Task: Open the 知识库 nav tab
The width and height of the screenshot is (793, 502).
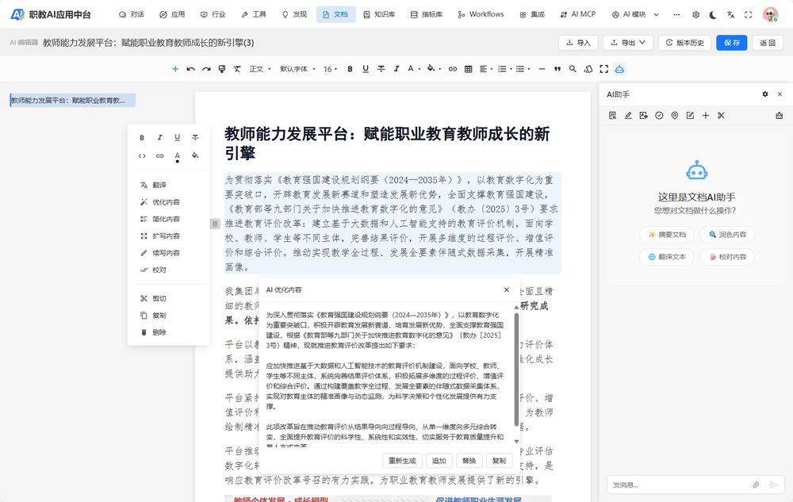Action: (x=379, y=14)
